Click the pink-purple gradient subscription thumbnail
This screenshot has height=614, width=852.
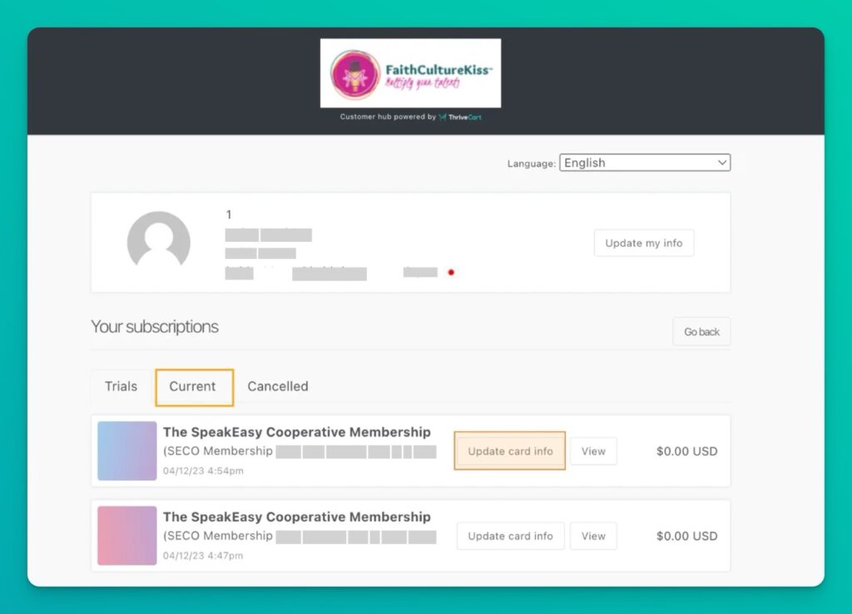(127, 535)
